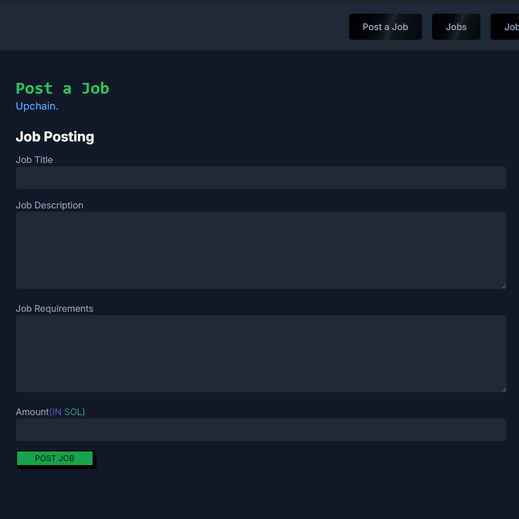This screenshot has width=519, height=519.
Task: Click the Post a Job navigation button
Action: (x=385, y=26)
